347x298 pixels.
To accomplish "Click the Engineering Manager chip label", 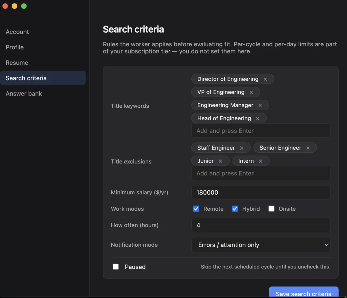I will click(x=225, y=105).
